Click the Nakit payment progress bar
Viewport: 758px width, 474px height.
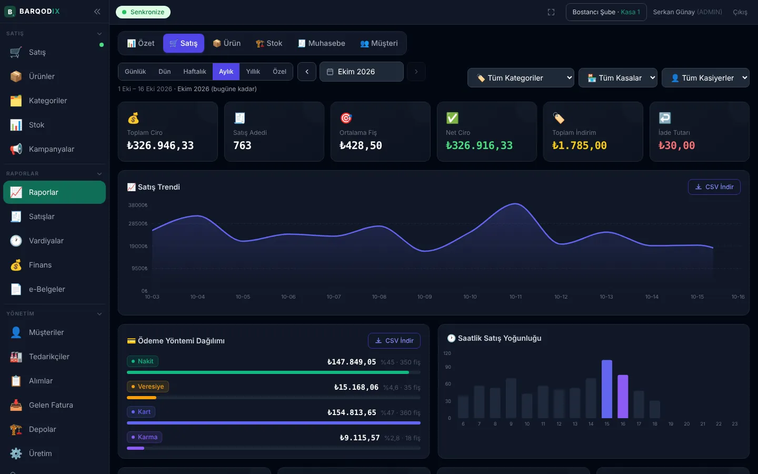[x=274, y=372]
